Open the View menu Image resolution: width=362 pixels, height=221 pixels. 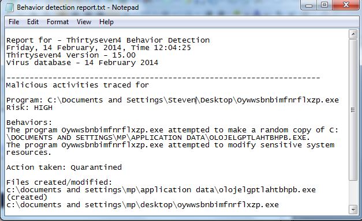click(84, 22)
